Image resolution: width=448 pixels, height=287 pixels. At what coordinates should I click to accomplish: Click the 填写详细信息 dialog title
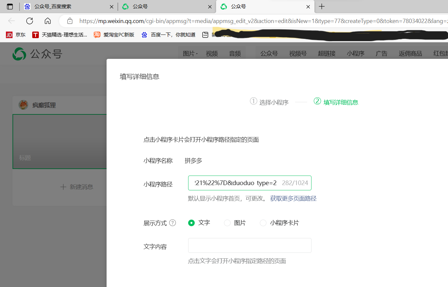click(139, 77)
